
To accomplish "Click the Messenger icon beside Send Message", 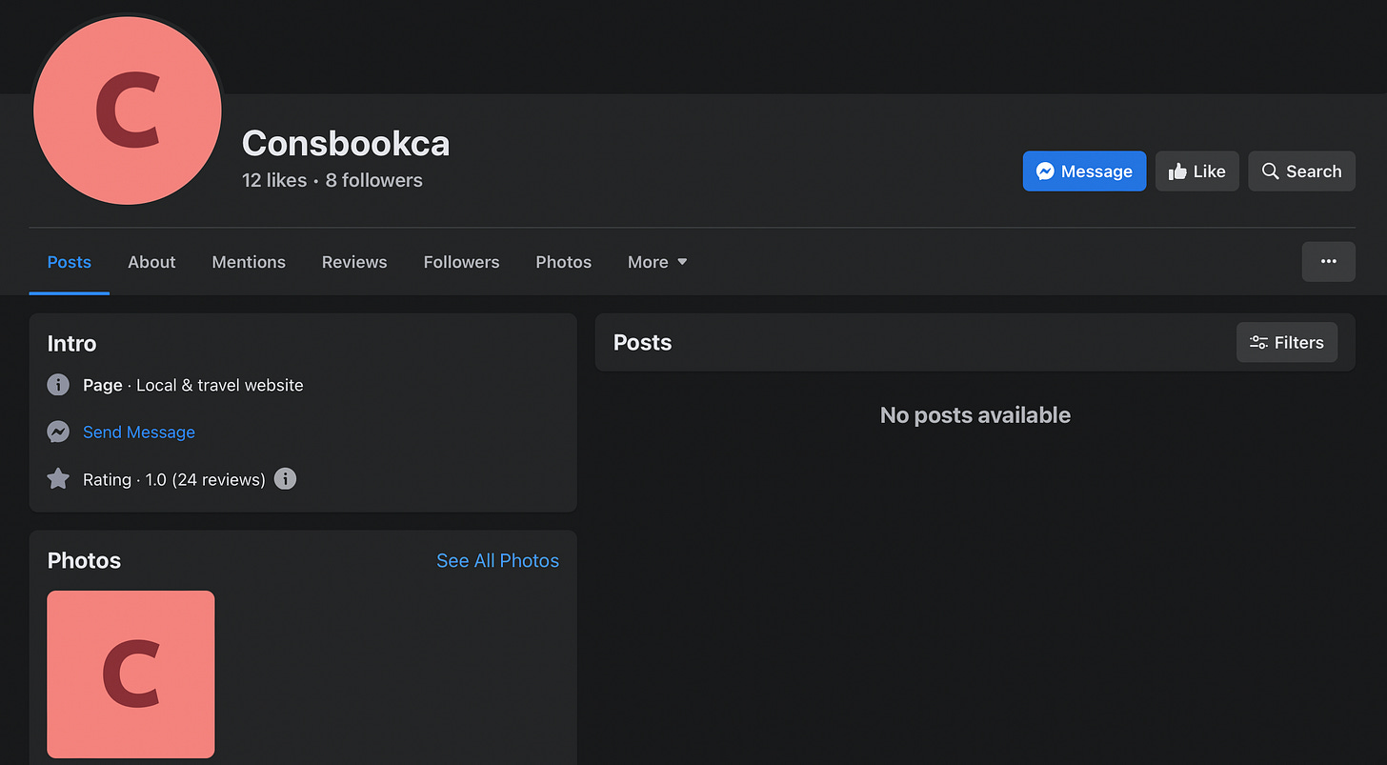I will (58, 432).
